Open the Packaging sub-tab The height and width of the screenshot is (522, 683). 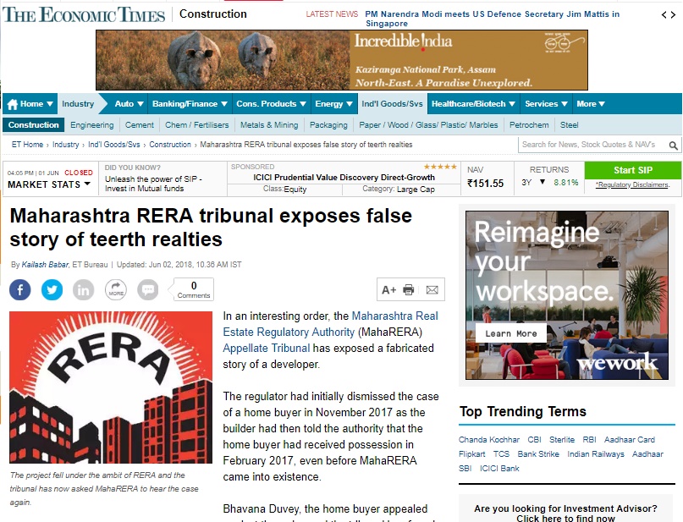pos(328,125)
